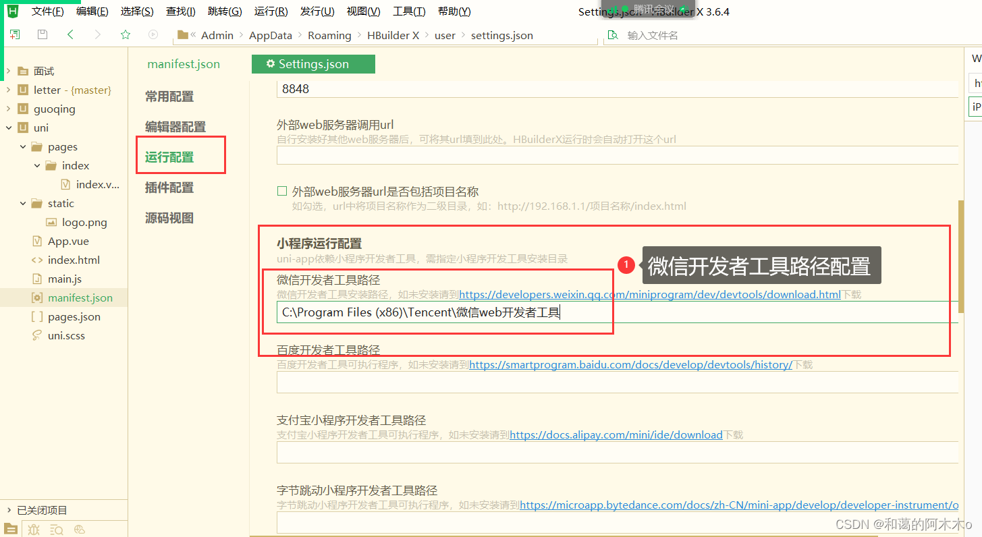Toggle 外部web服务器url是否包括项目名称 checkbox
The image size is (982, 537).
283,192
